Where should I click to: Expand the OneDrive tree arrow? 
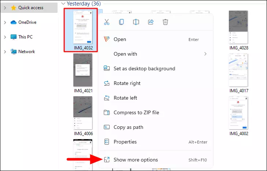pos(5,22)
